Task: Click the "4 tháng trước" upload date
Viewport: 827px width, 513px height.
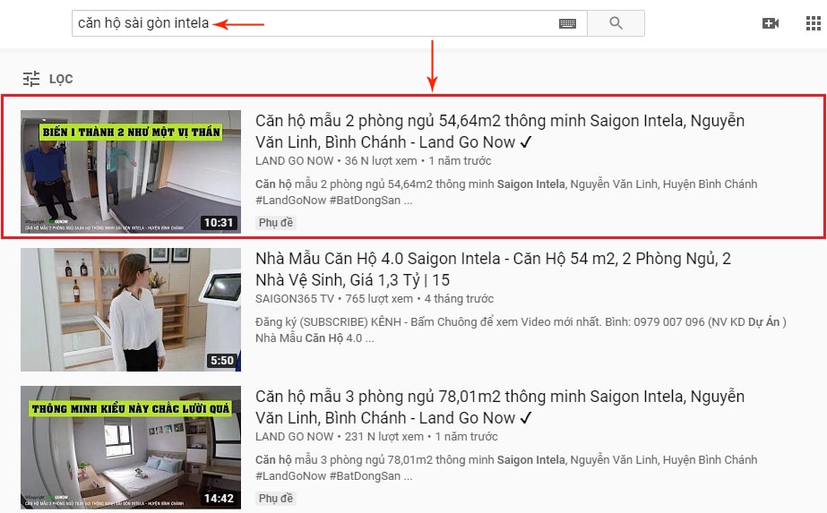Action: [x=459, y=299]
